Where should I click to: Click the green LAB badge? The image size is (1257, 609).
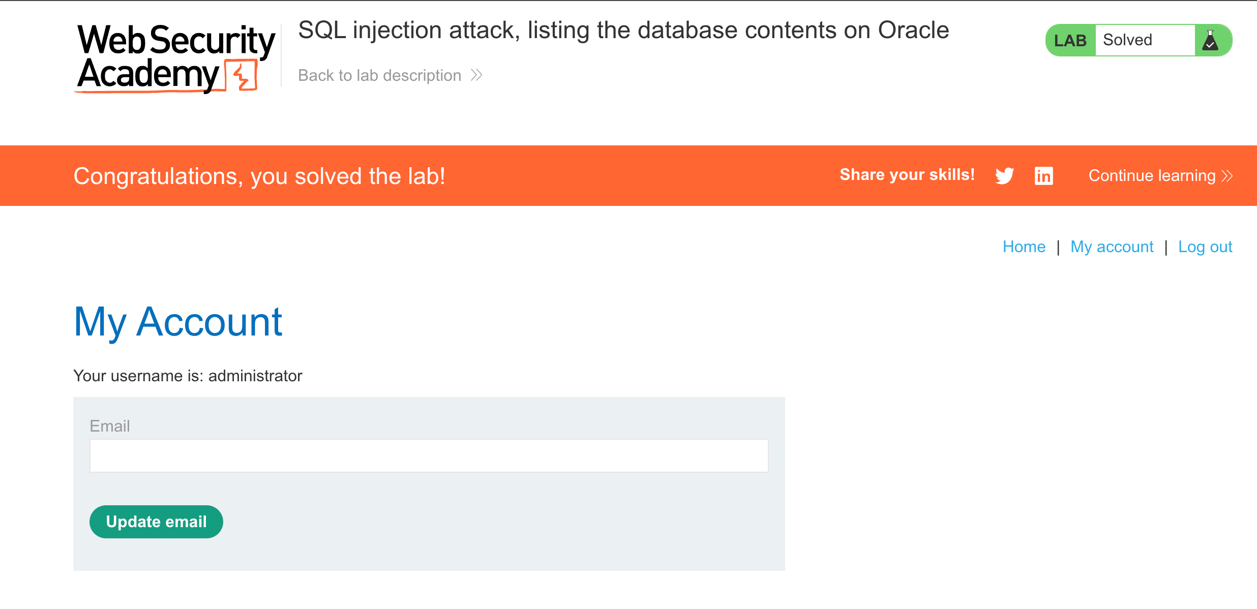point(1070,40)
